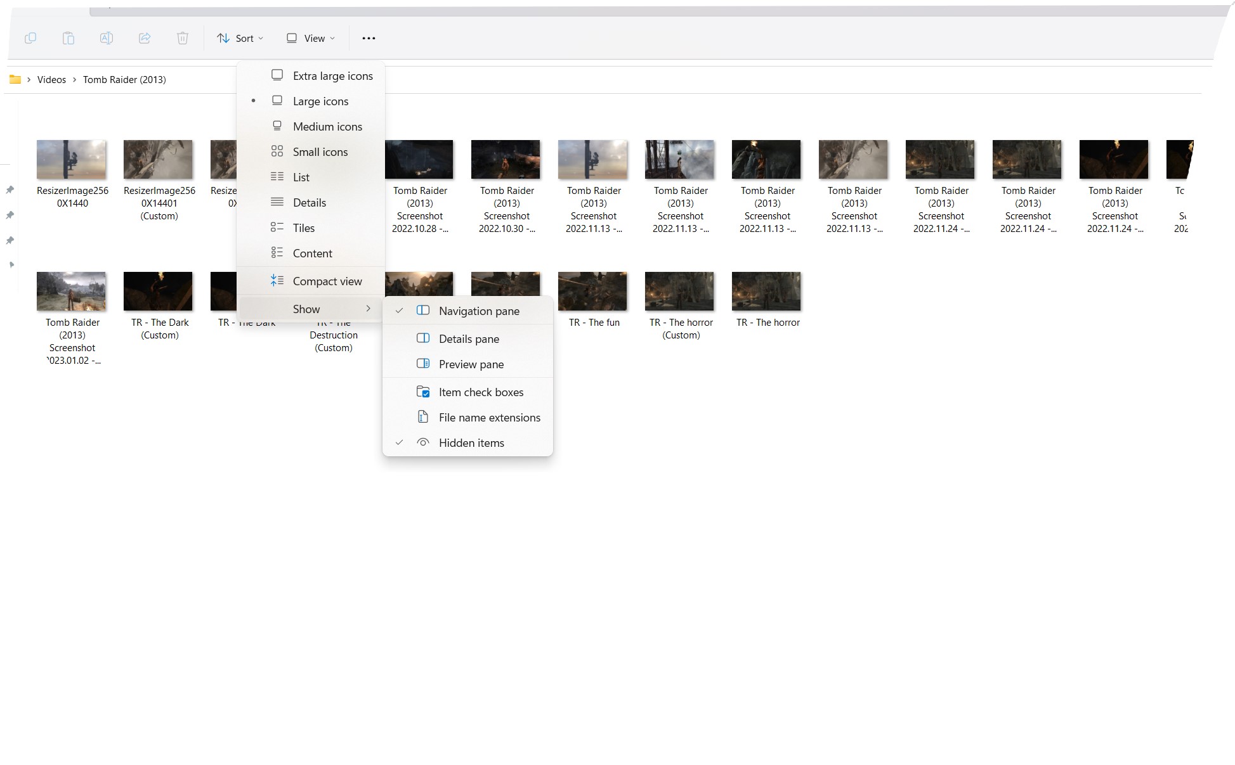1235x765 pixels.
Task: Select Medium icons view
Action: coord(311,126)
